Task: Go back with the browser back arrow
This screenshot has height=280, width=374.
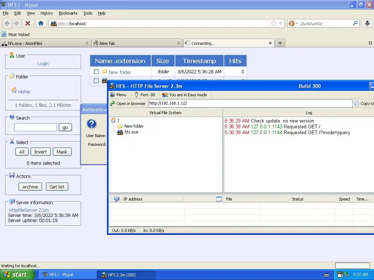Action: (7, 23)
